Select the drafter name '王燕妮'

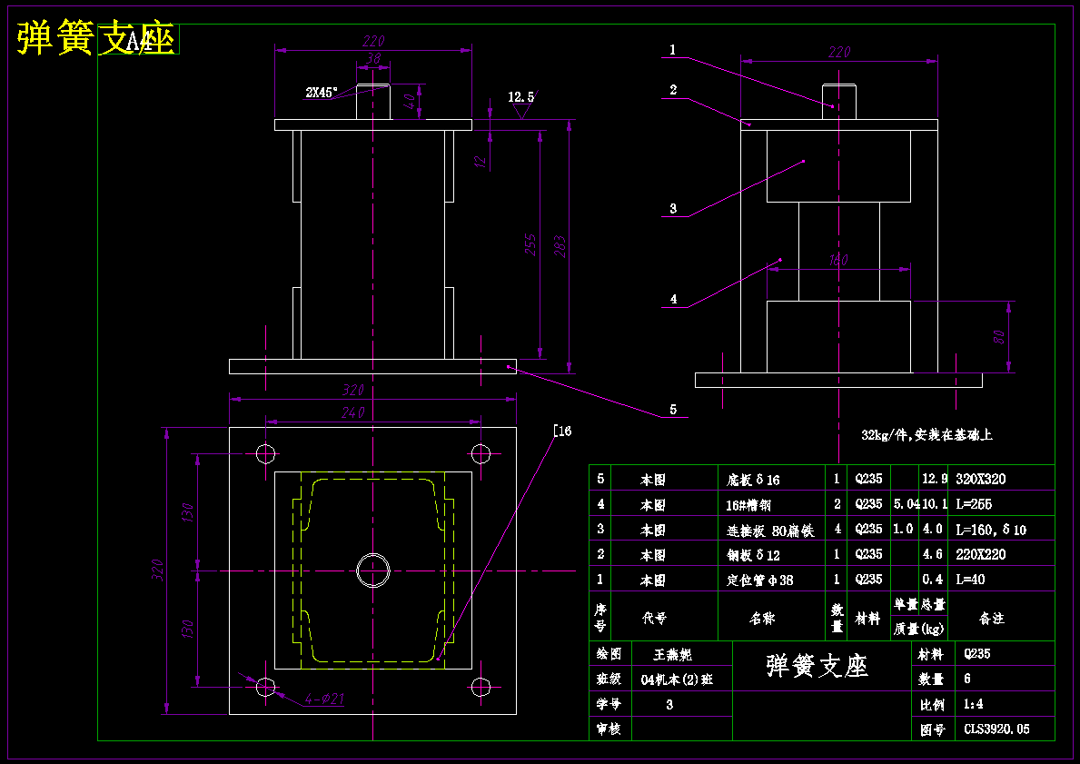click(x=672, y=654)
